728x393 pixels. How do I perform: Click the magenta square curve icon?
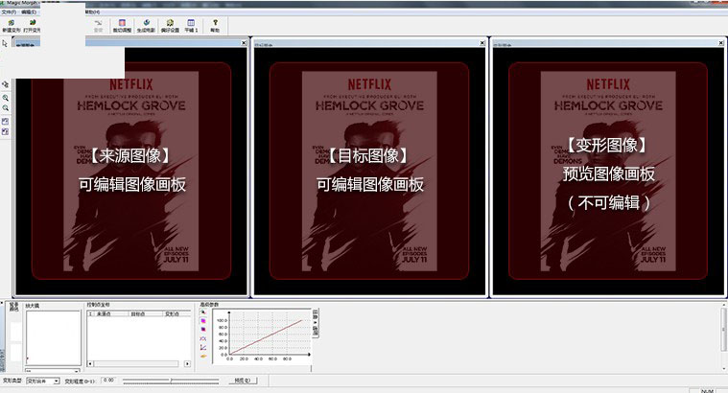(203, 320)
